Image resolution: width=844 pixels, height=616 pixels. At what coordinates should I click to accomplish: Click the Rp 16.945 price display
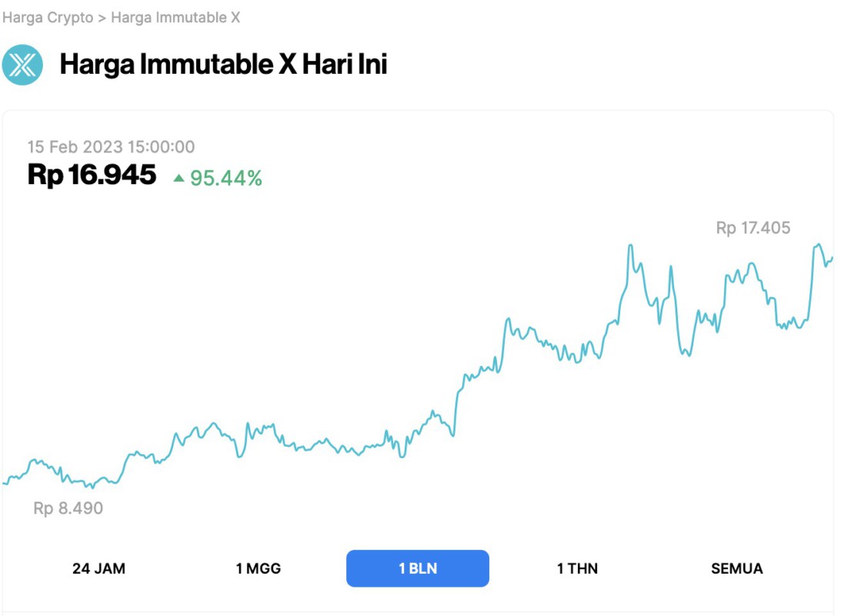(92, 176)
